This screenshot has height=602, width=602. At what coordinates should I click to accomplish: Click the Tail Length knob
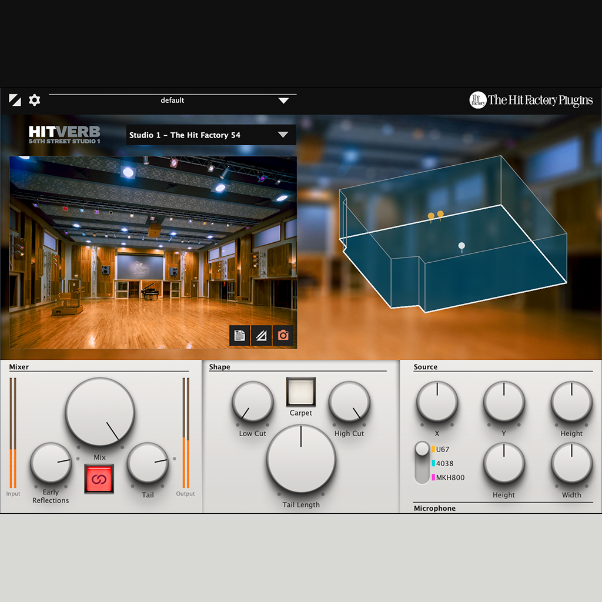(x=301, y=459)
